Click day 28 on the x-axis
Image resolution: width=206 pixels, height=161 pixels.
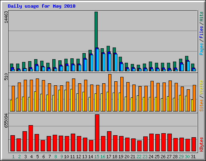click(x=175, y=157)
